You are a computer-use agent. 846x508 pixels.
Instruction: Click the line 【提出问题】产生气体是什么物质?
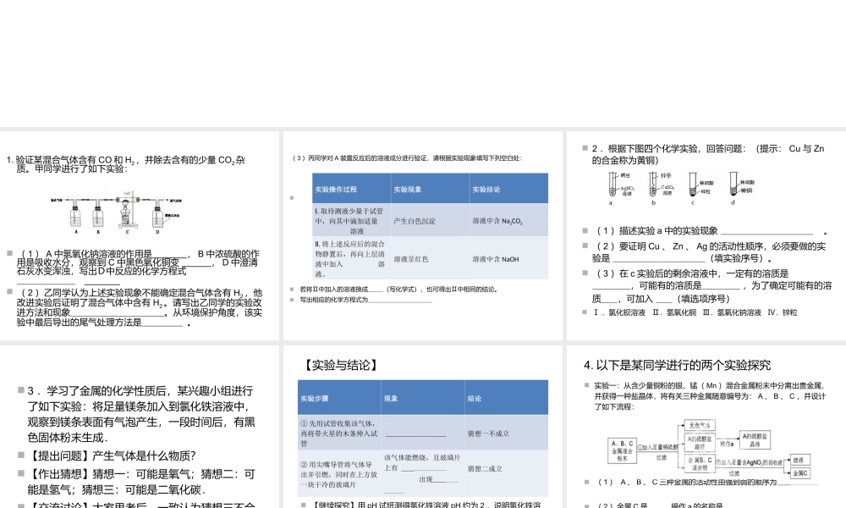click(x=112, y=456)
